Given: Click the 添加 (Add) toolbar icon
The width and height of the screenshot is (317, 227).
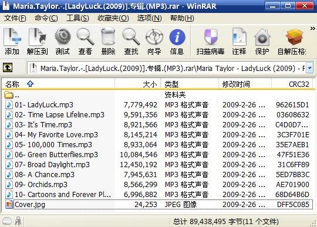Looking at the screenshot, I should [12, 42].
